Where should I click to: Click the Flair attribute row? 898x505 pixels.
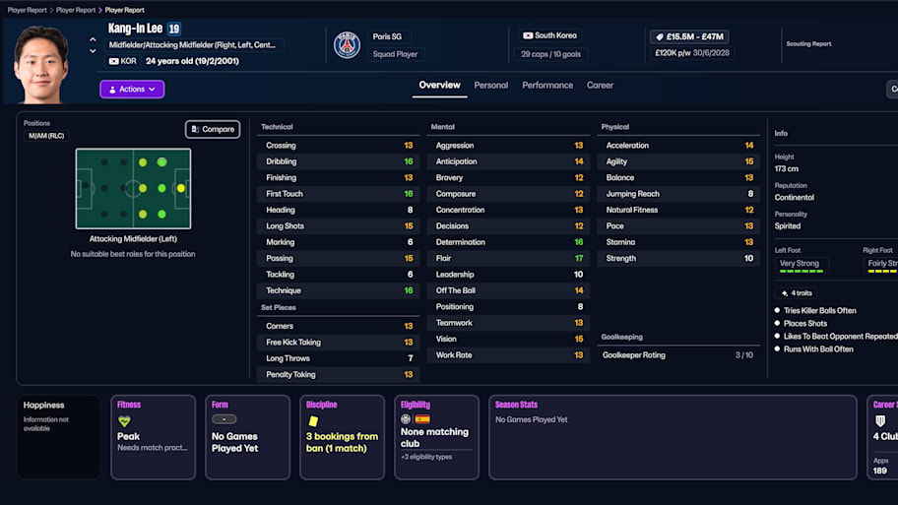508,258
